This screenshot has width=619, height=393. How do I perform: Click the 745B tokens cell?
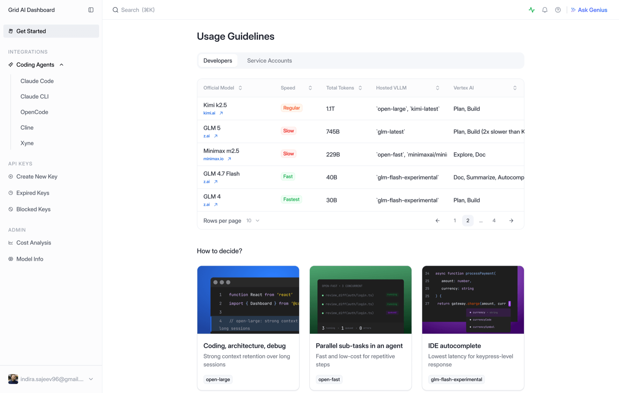[333, 132]
